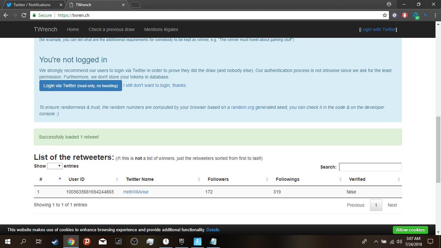The height and width of the screenshot is (248, 441).
Task: Sort table by # column
Action: (49, 179)
